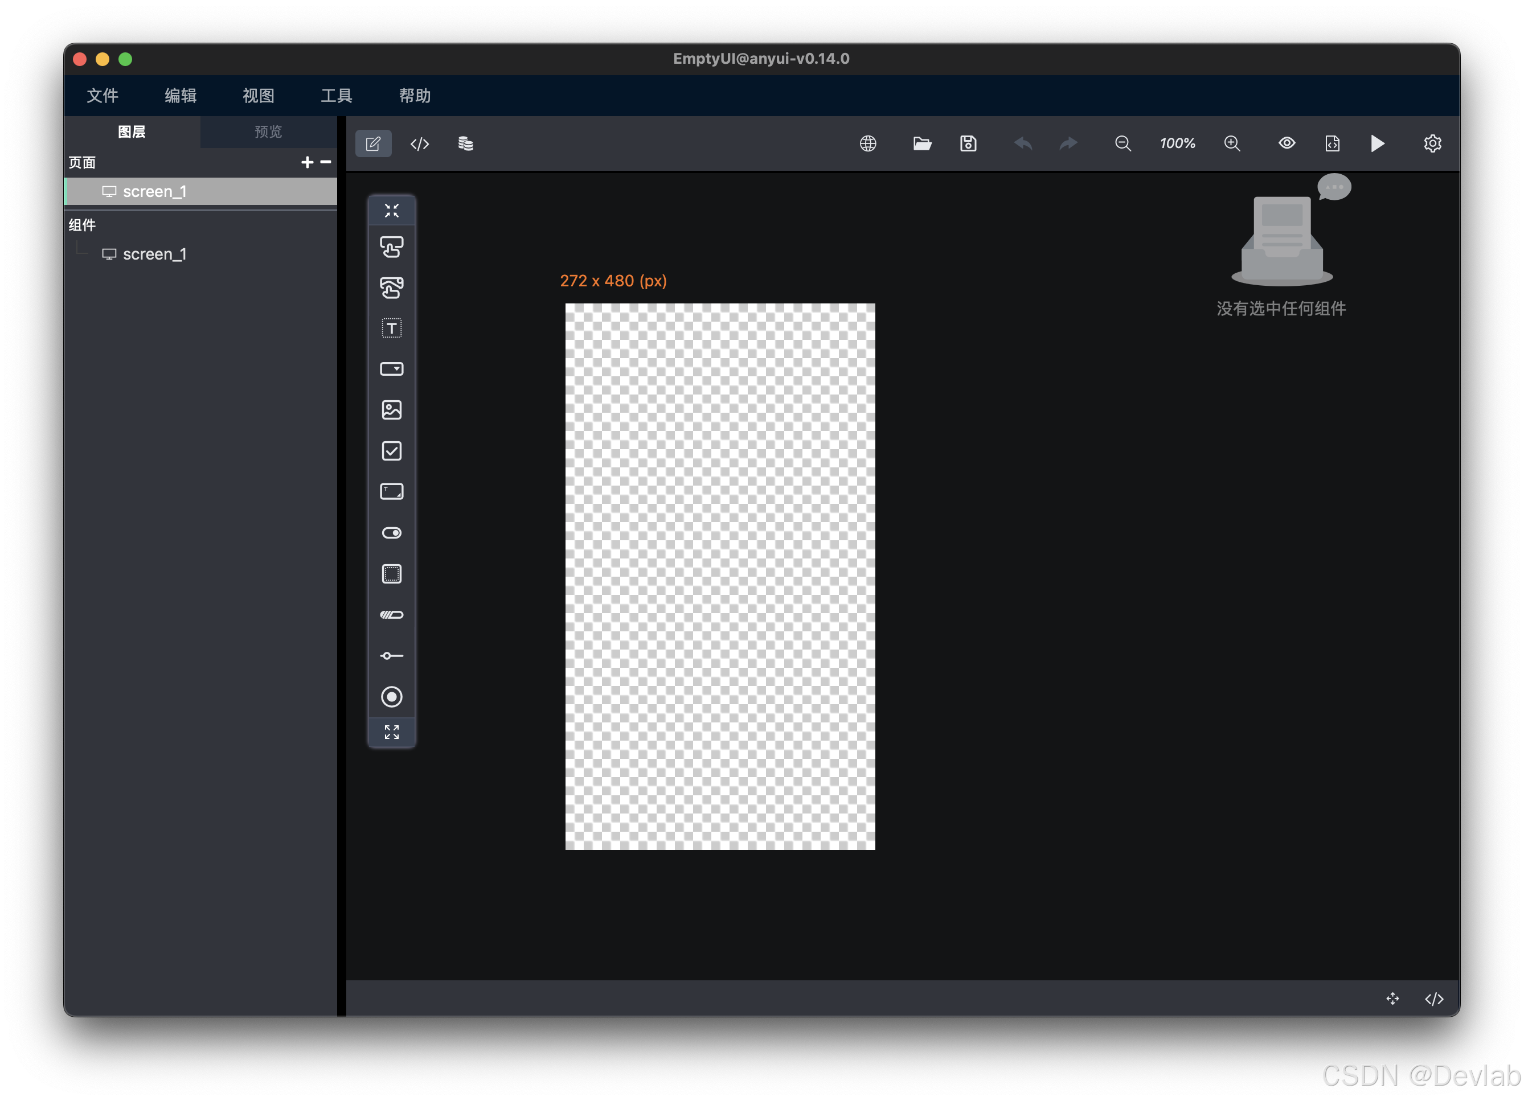Select the Switch widget tool
The height and width of the screenshot is (1101, 1524).
(x=392, y=533)
